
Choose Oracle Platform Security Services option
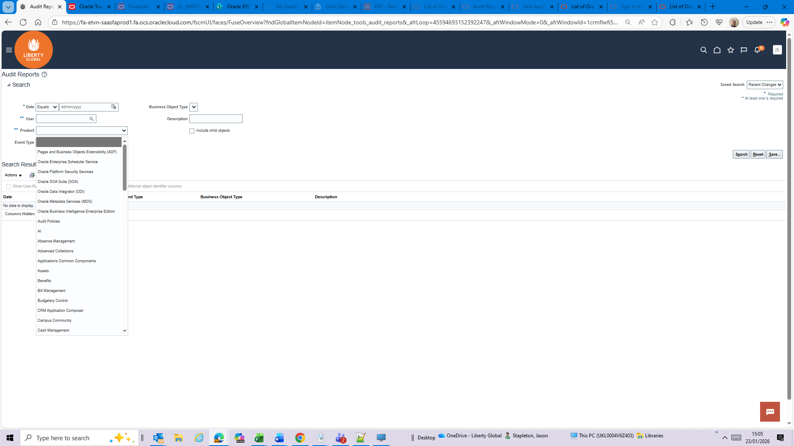click(65, 172)
